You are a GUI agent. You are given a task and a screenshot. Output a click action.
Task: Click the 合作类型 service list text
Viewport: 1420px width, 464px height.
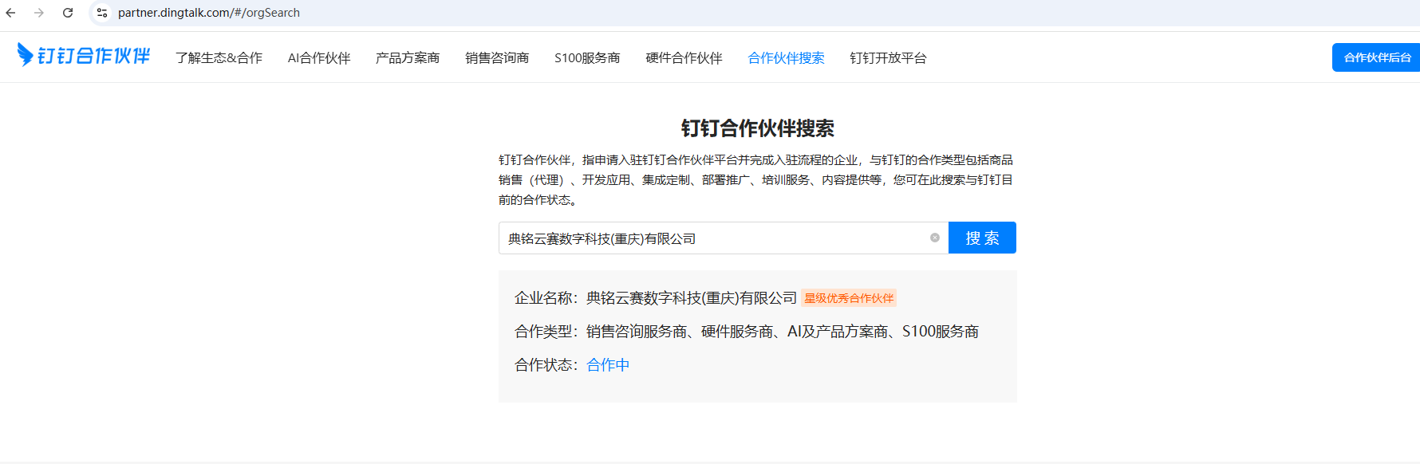click(783, 332)
